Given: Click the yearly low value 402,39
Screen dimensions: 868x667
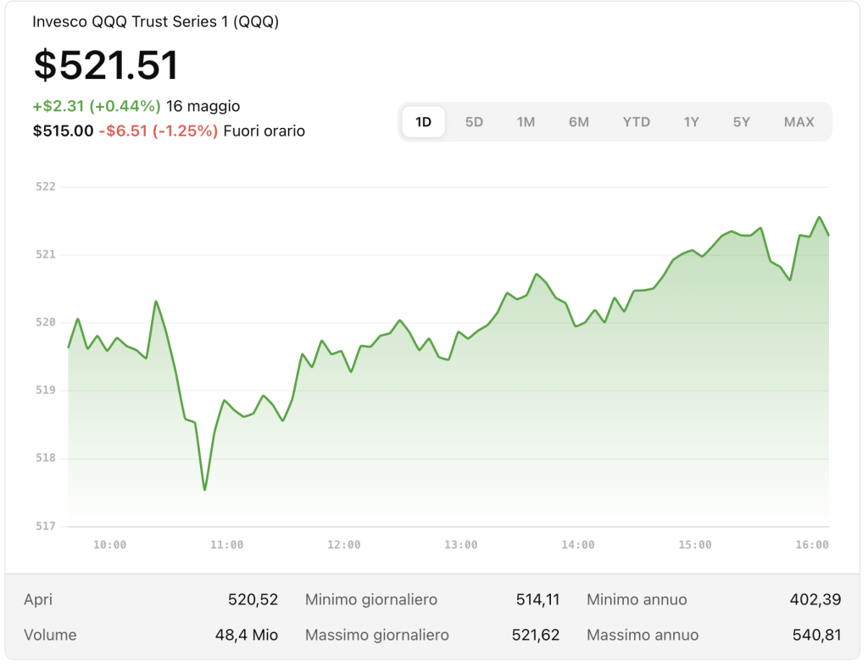Looking at the screenshot, I should click(815, 599).
